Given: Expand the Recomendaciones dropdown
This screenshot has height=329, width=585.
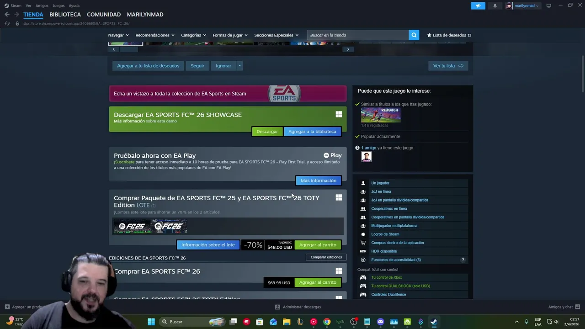Looking at the screenshot, I should click(155, 35).
